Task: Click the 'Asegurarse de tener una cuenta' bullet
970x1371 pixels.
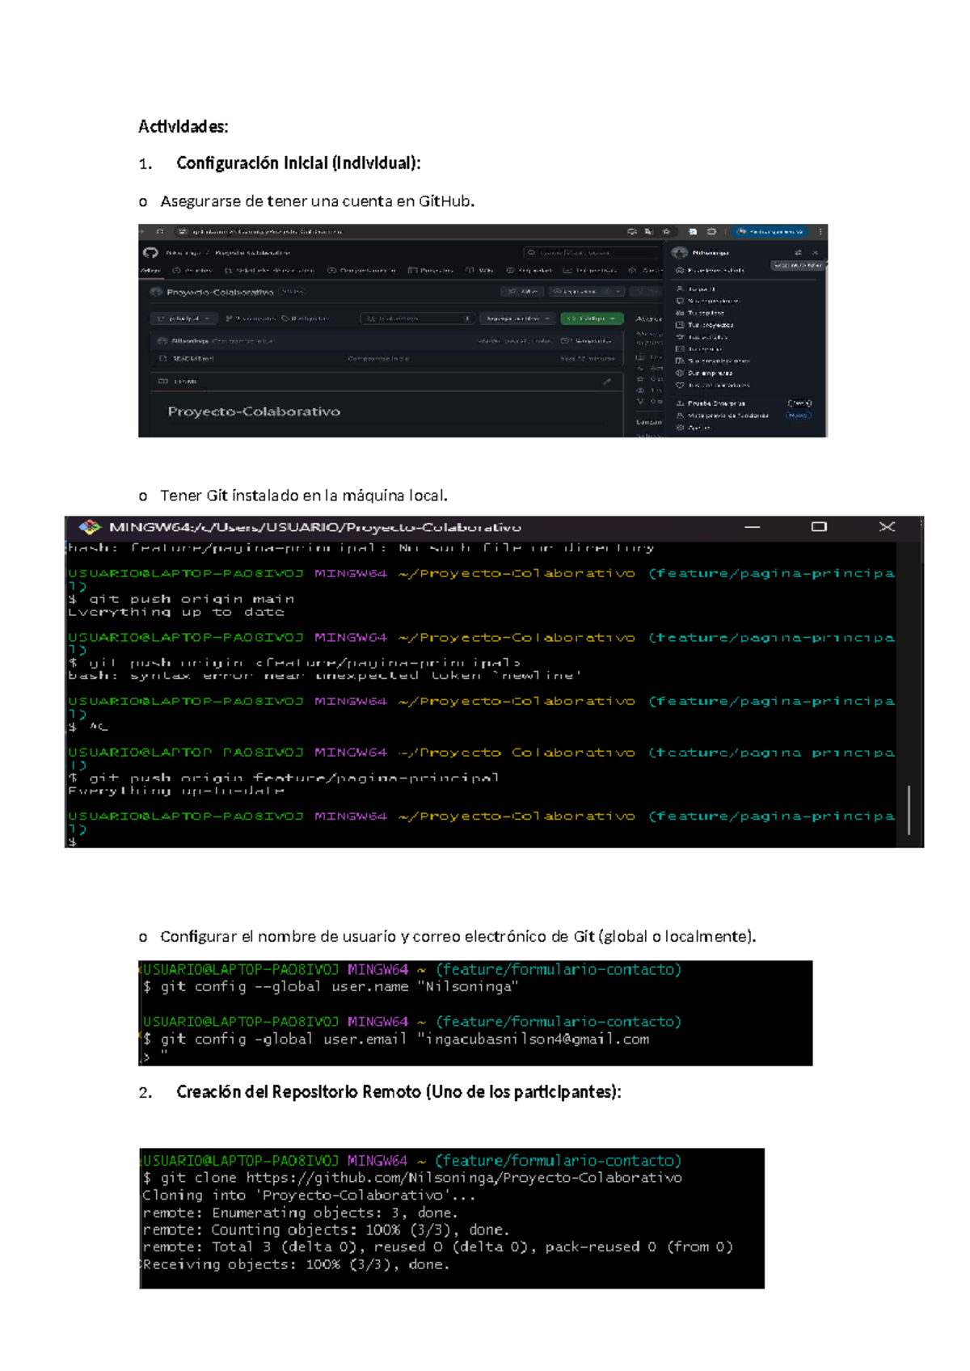Action: click(x=317, y=201)
